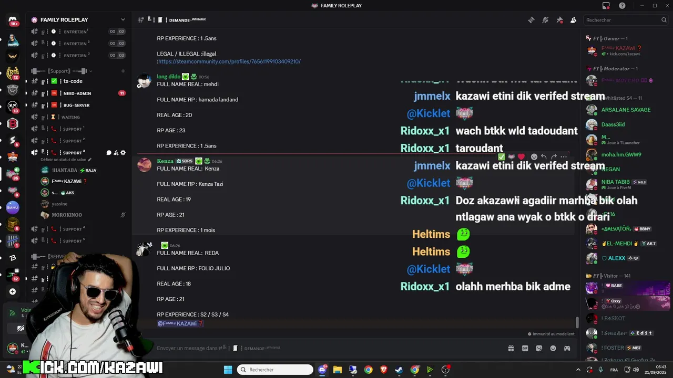The height and width of the screenshot is (378, 673).
Task: Click the message input box
Action: [326, 348]
